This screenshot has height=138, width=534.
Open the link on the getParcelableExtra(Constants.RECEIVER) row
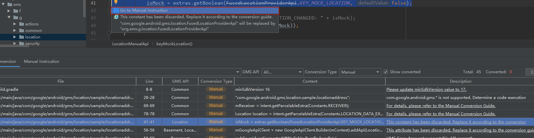pyautogui.click(x=441, y=106)
